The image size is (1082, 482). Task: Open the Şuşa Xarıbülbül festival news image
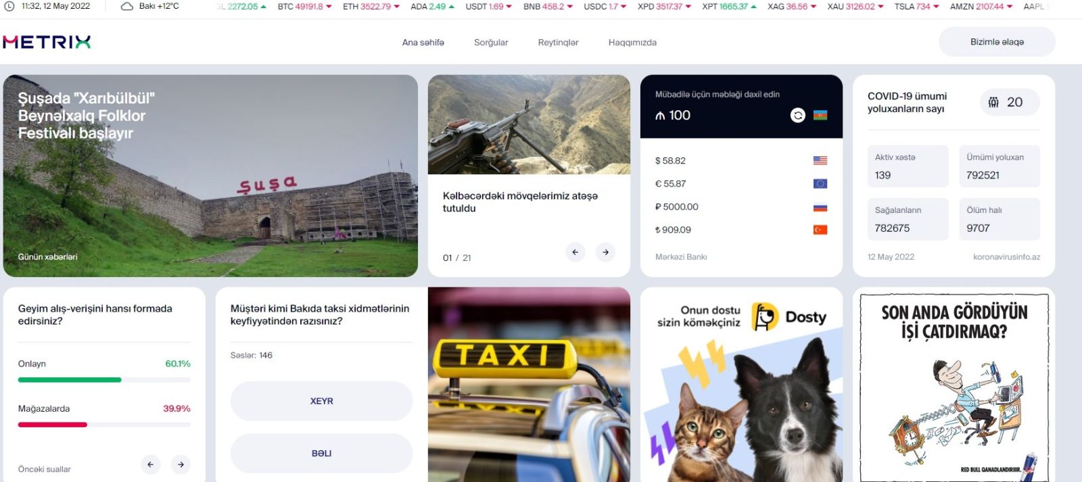(210, 176)
